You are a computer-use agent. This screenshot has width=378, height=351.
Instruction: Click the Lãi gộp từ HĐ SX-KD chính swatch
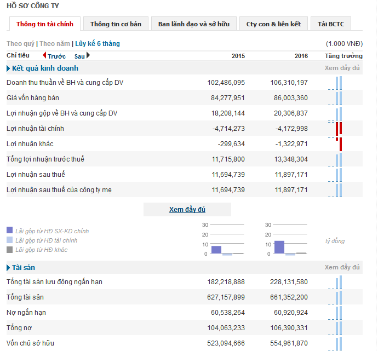pos(9,230)
